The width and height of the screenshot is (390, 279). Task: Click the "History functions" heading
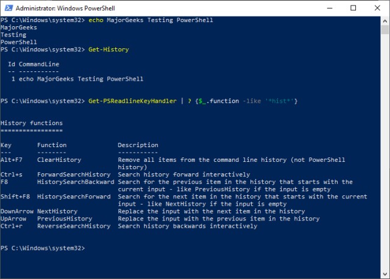(32, 123)
